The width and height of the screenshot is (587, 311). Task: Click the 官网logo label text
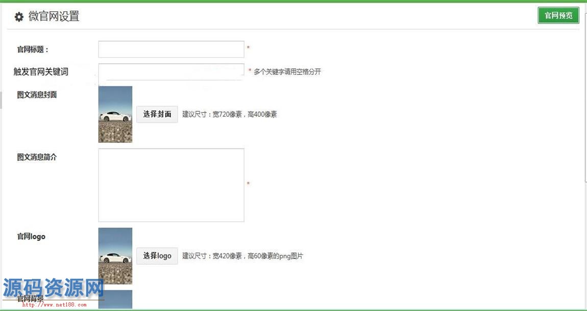[x=31, y=237]
